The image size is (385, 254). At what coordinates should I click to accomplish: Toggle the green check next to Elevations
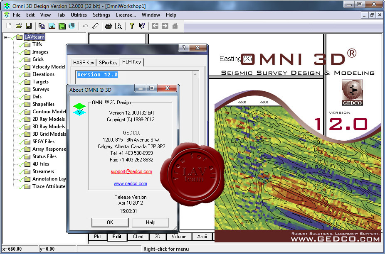21,74
